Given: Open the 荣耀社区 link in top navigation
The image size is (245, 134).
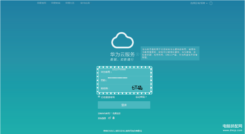Looking at the screenshot, I should pyautogui.click(x=70, y=3).
